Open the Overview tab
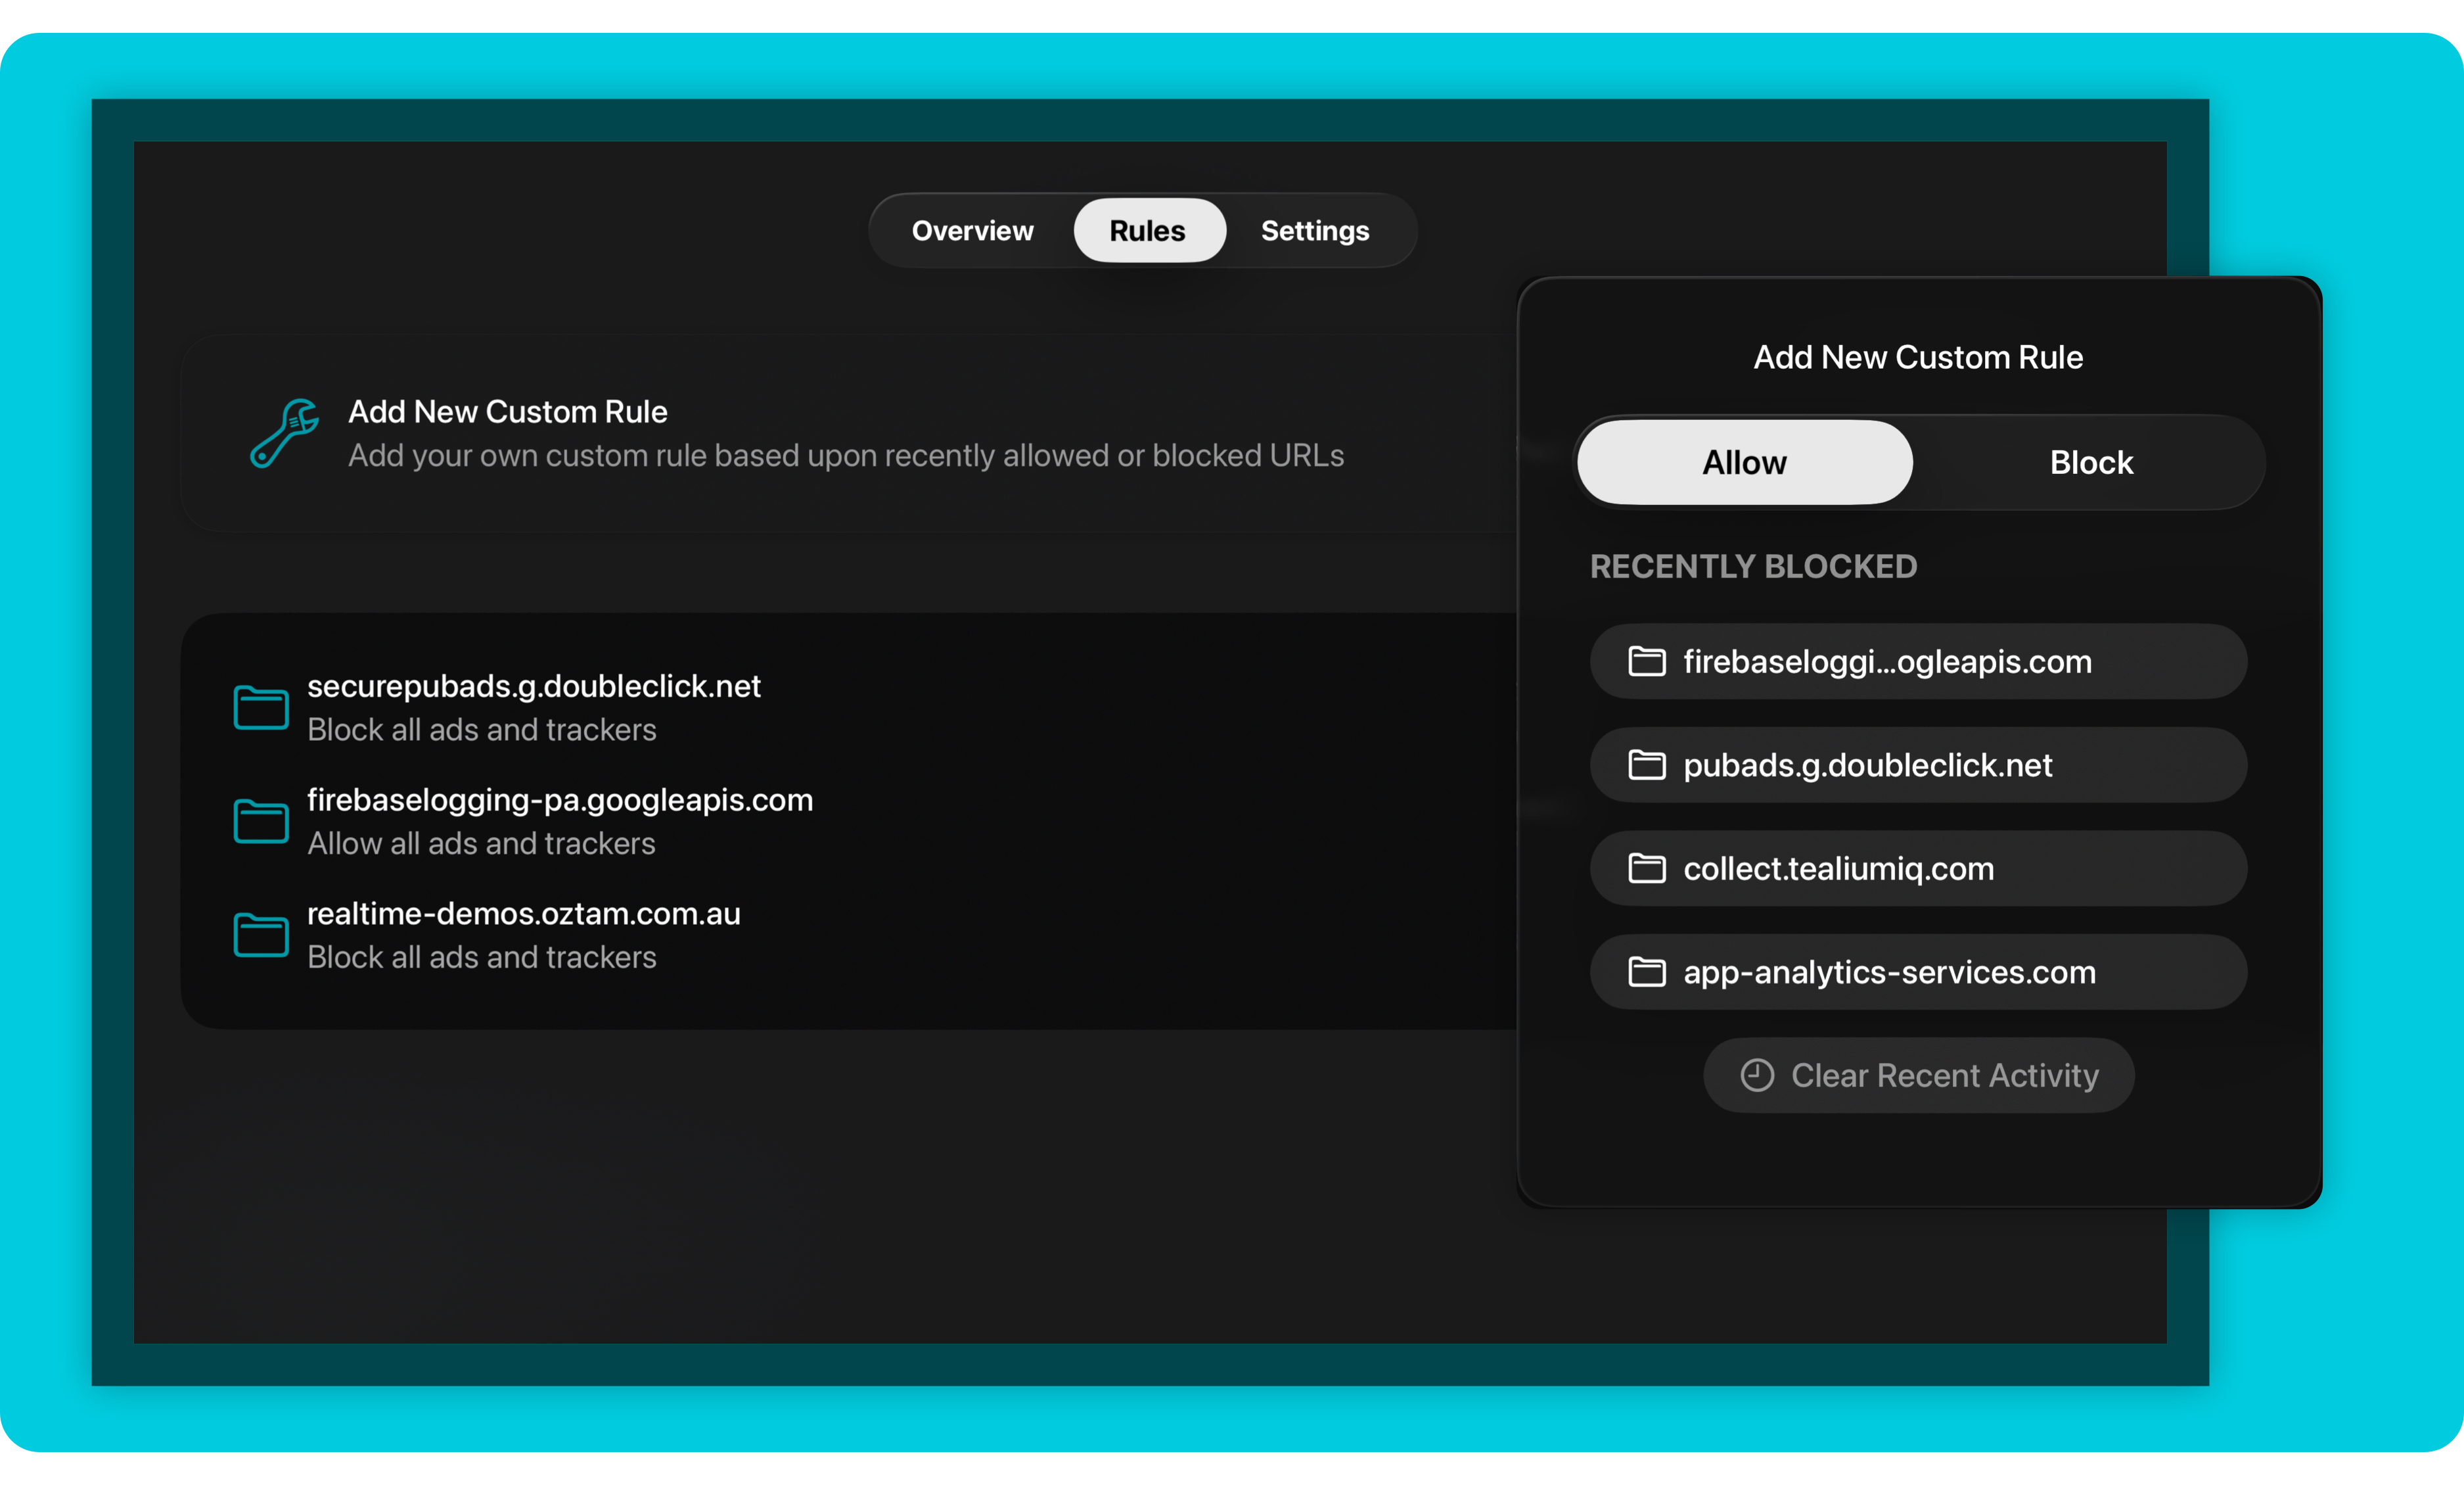The width and height of the screenshot is (2464, 1485). (972, 231)
